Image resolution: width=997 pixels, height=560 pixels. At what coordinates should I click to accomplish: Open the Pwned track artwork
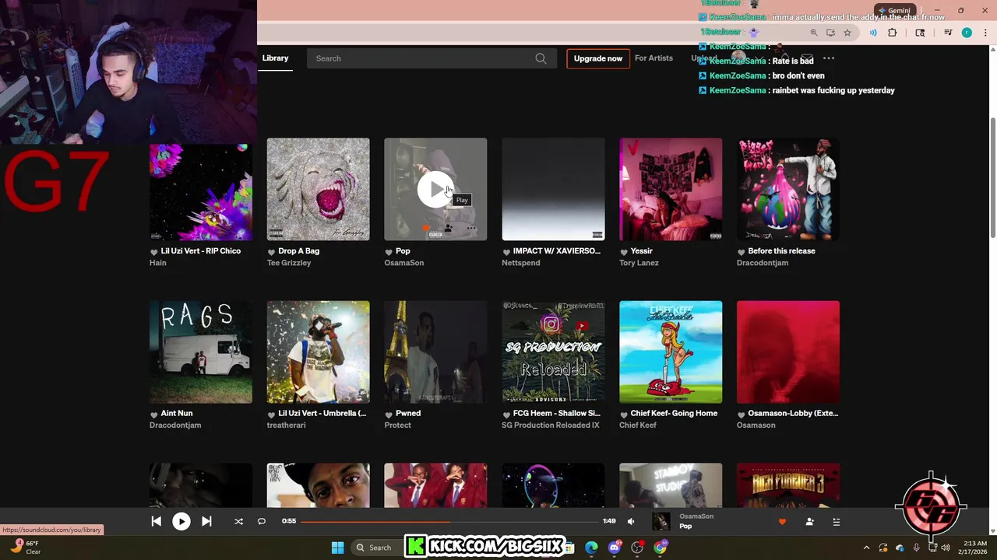point(435,352)
